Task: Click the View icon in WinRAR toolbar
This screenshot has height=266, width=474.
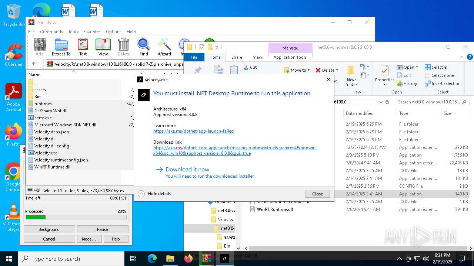Action: tap(103, 47)
